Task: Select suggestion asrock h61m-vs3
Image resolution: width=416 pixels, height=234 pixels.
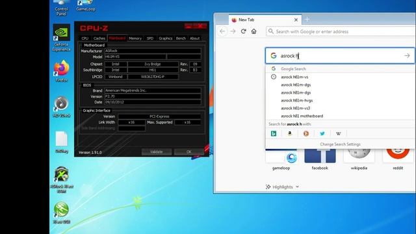Action: 340,109
